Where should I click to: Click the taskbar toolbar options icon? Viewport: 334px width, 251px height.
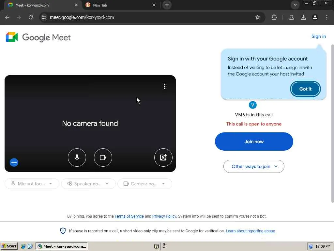[x=164, y=246]
